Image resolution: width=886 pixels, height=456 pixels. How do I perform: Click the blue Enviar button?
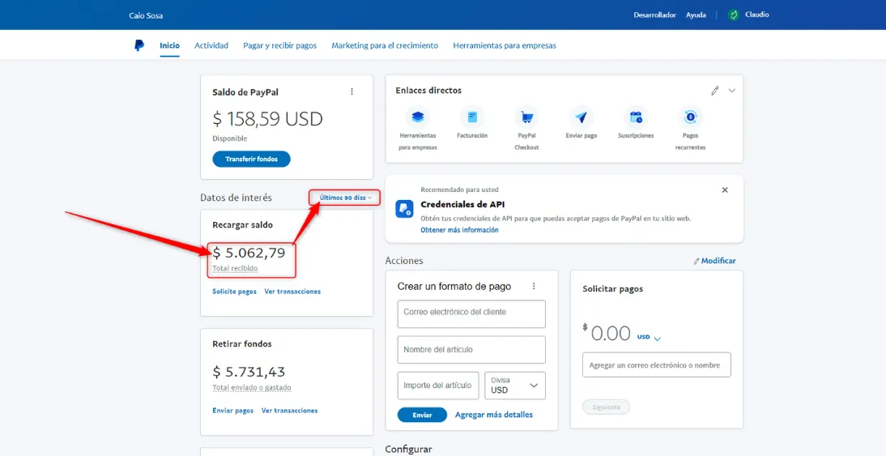(x=422, y=415)
